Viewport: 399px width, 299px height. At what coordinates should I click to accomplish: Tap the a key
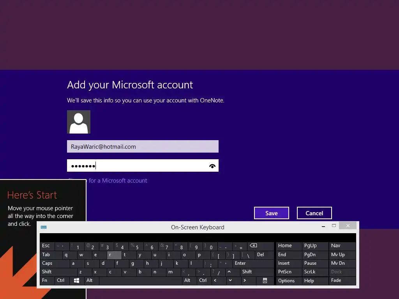click(x=77, y=264)
